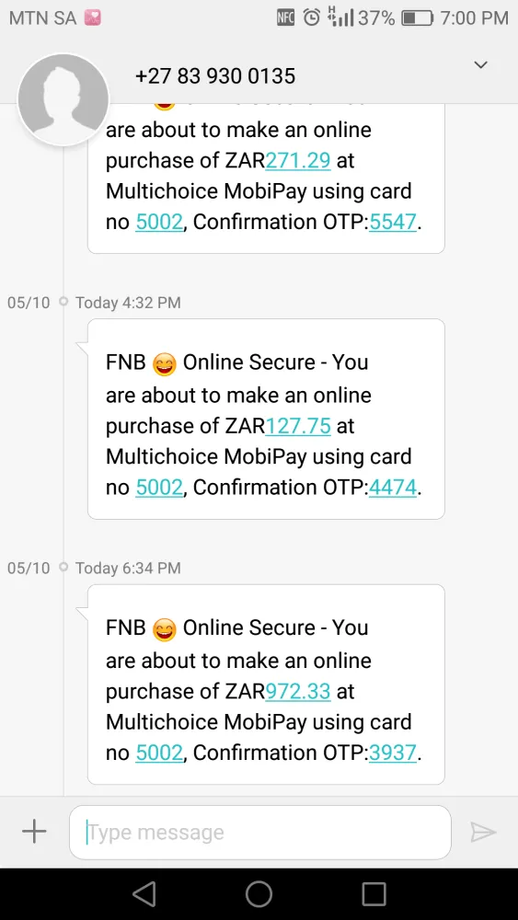Expand the contact options chevron
Viewport: 518px width, 920px height.
point(480,65)
